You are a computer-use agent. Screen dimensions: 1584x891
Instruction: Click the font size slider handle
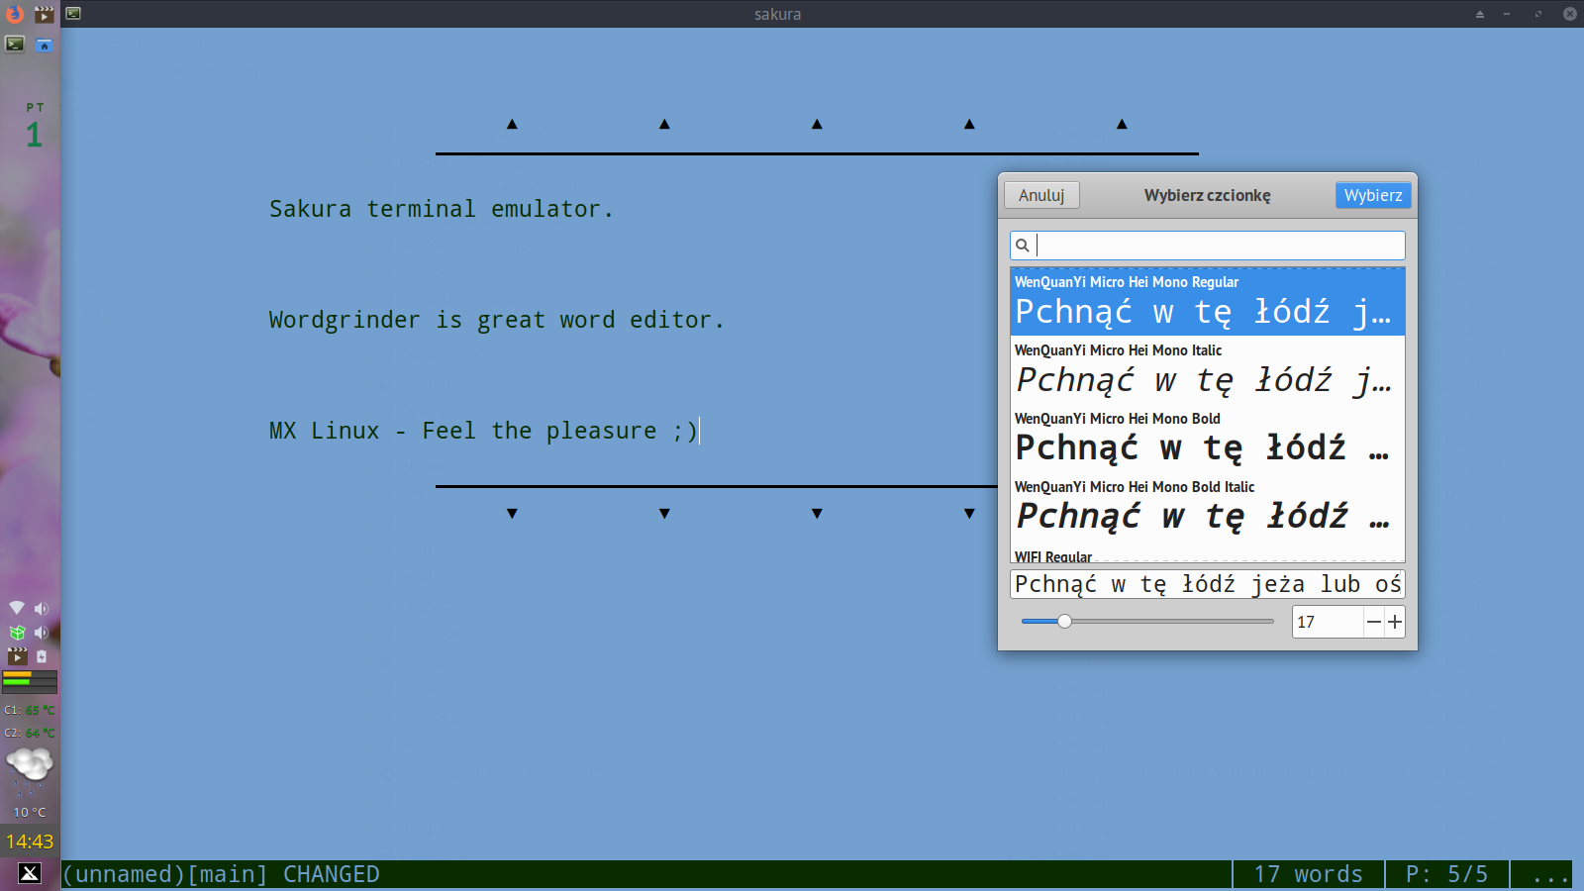click(1064, 622)
